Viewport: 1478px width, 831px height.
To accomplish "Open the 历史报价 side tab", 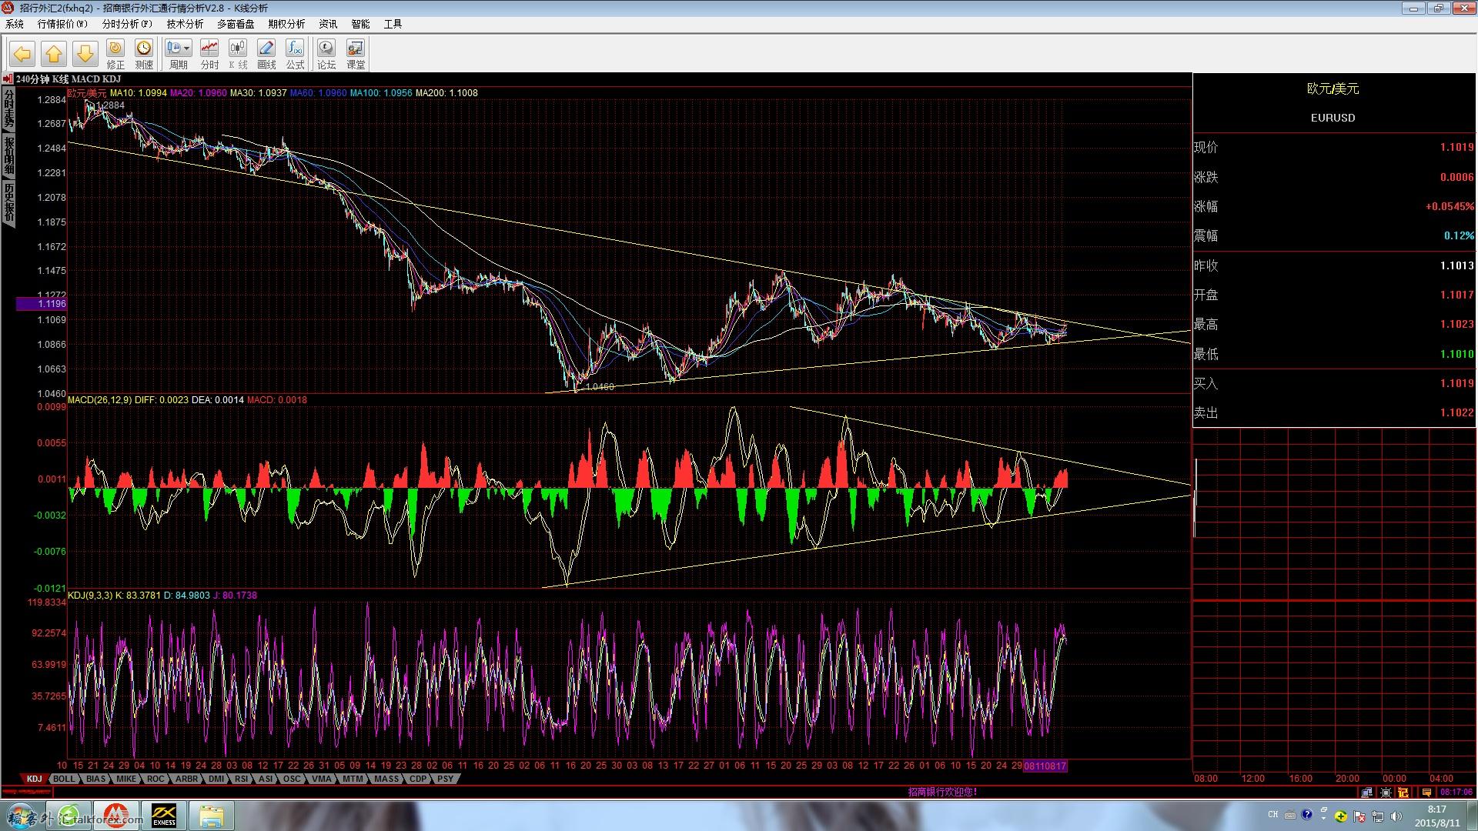I will [8, 203].
